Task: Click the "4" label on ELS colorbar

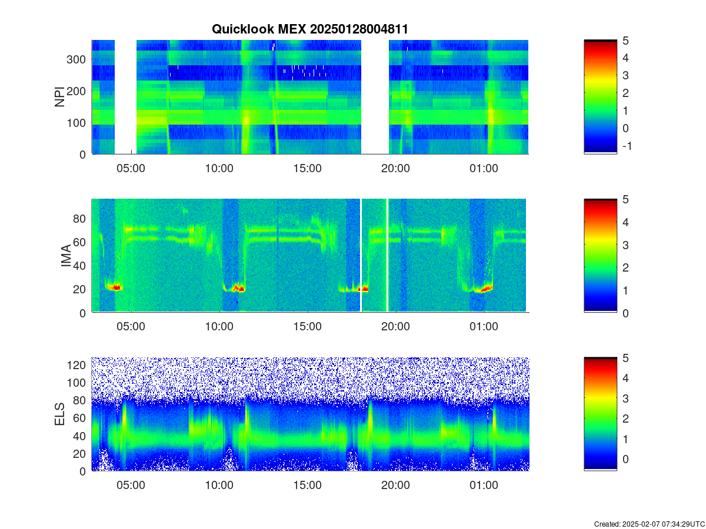Action: point(625,378)
